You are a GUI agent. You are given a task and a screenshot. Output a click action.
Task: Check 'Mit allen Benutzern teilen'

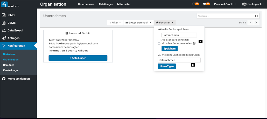pyautogui.click(x=159, y=43)
